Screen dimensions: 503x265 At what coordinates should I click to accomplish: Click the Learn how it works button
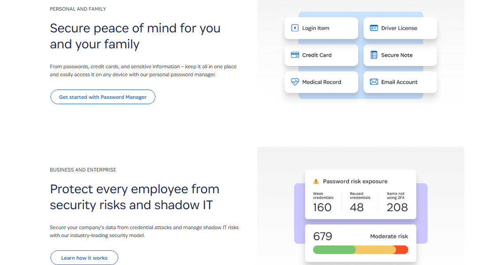tap(84, 257)
